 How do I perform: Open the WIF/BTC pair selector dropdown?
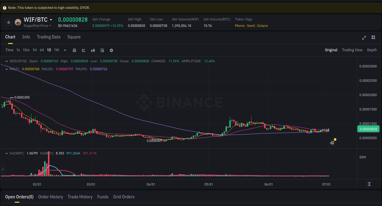click(51, 20)
